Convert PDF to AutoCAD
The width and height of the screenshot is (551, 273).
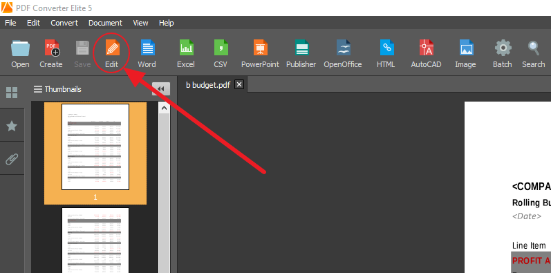(427, 48)
